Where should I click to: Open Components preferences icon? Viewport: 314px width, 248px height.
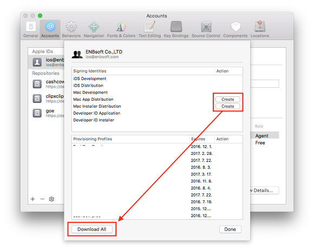click(235, 27)
